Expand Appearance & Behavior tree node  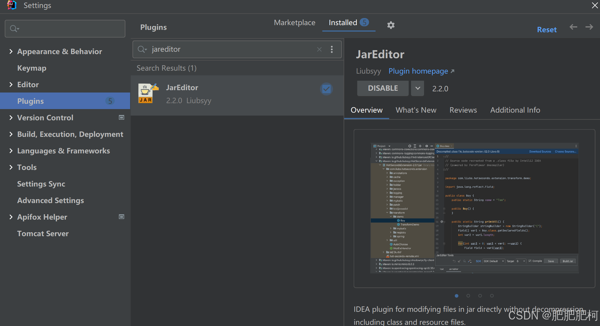point(11,51)
